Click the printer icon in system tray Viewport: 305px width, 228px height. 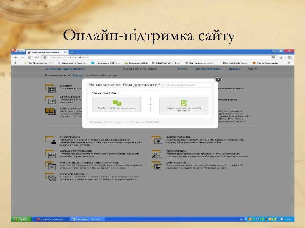[x=282, y=219]
